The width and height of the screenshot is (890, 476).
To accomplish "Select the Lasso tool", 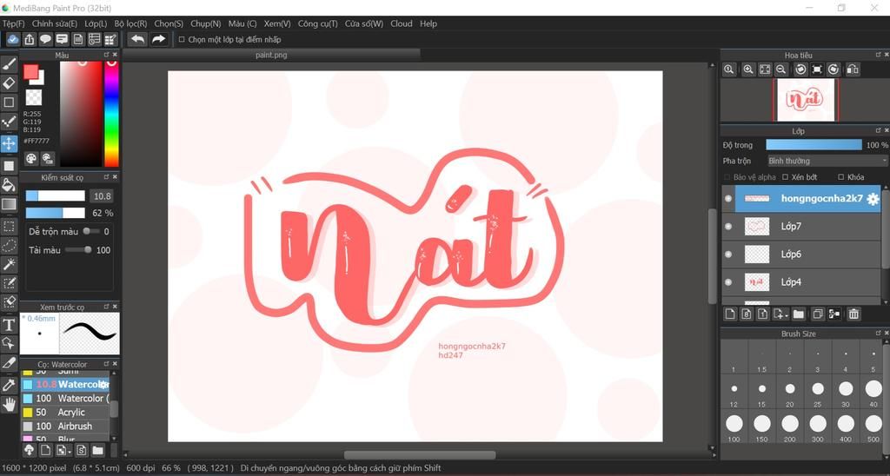I will 9,245.
